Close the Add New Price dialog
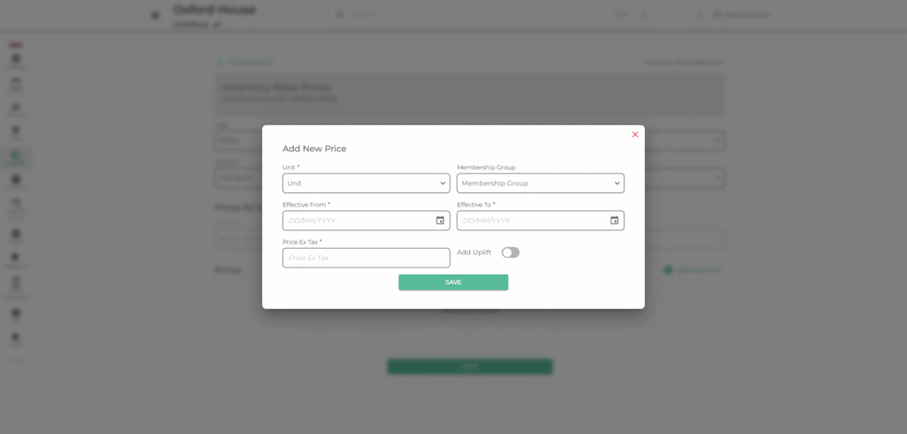The height and width of the screenshot is (434, 907). 635,135
